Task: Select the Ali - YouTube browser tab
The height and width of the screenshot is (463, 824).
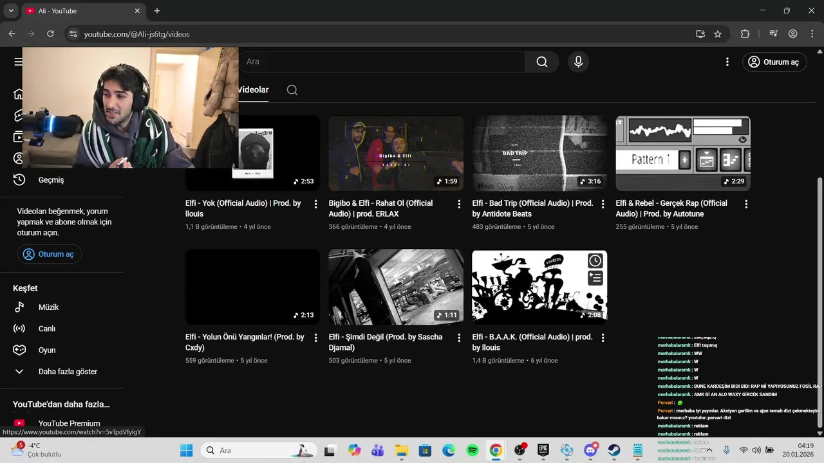Action: pyautogui.click(x=83, y=11)
